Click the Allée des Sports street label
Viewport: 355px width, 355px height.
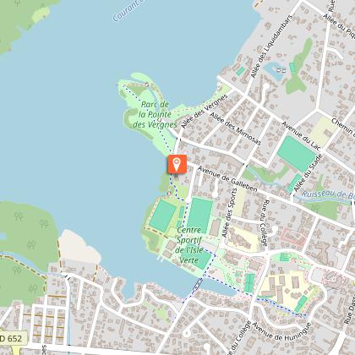(x=229, y=213)
